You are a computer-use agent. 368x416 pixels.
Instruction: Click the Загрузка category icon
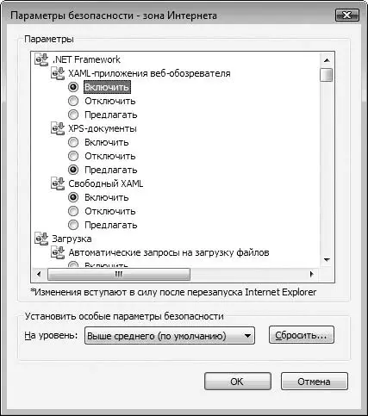[x=41, y=239]
